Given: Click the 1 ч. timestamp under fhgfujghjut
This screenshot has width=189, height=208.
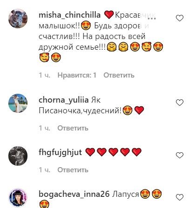Looking at the screenshot, I should pyautogui.click(x=44, y=170).
